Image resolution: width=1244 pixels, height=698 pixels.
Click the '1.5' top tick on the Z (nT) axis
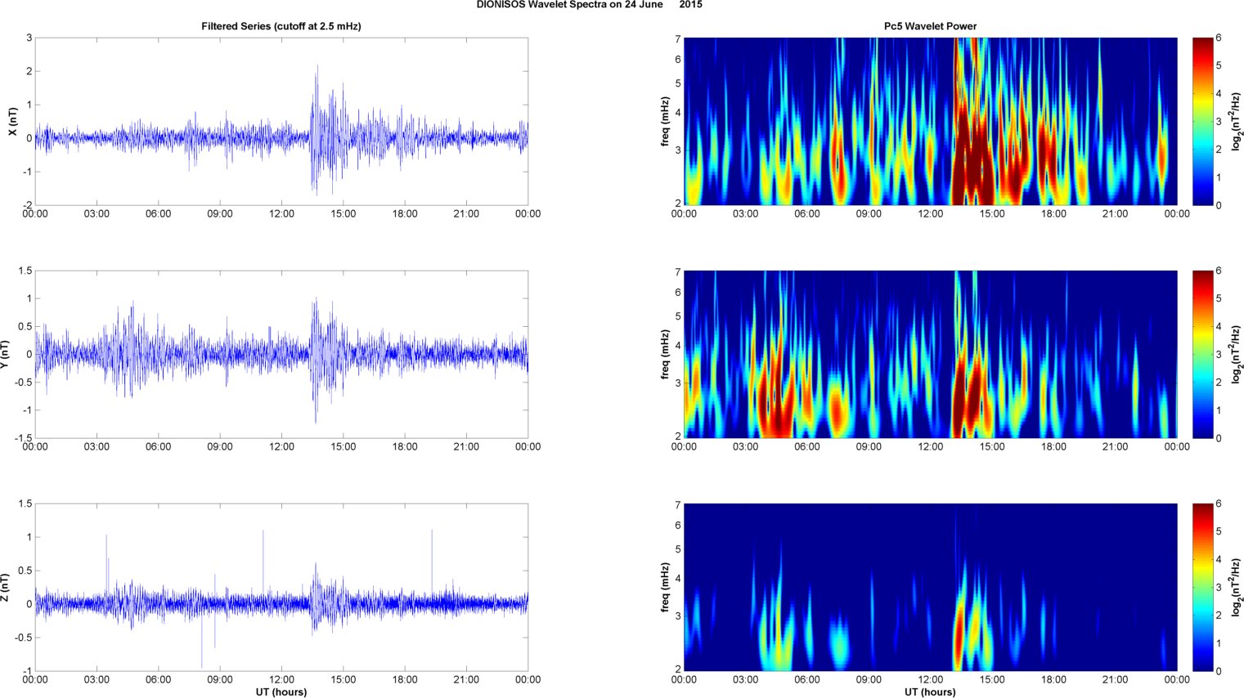pos(25,504)
